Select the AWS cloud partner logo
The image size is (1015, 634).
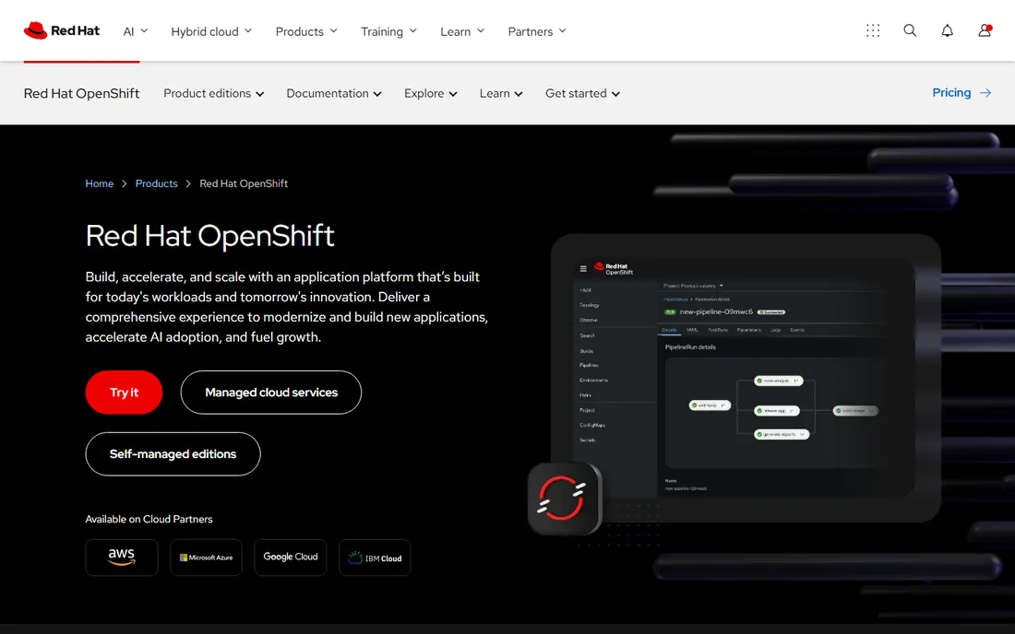(x=122, y=558)
